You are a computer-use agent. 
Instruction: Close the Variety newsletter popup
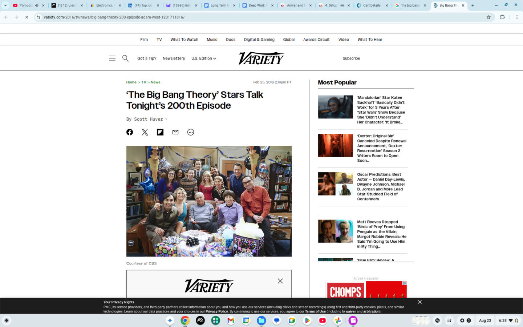[280, 281]
